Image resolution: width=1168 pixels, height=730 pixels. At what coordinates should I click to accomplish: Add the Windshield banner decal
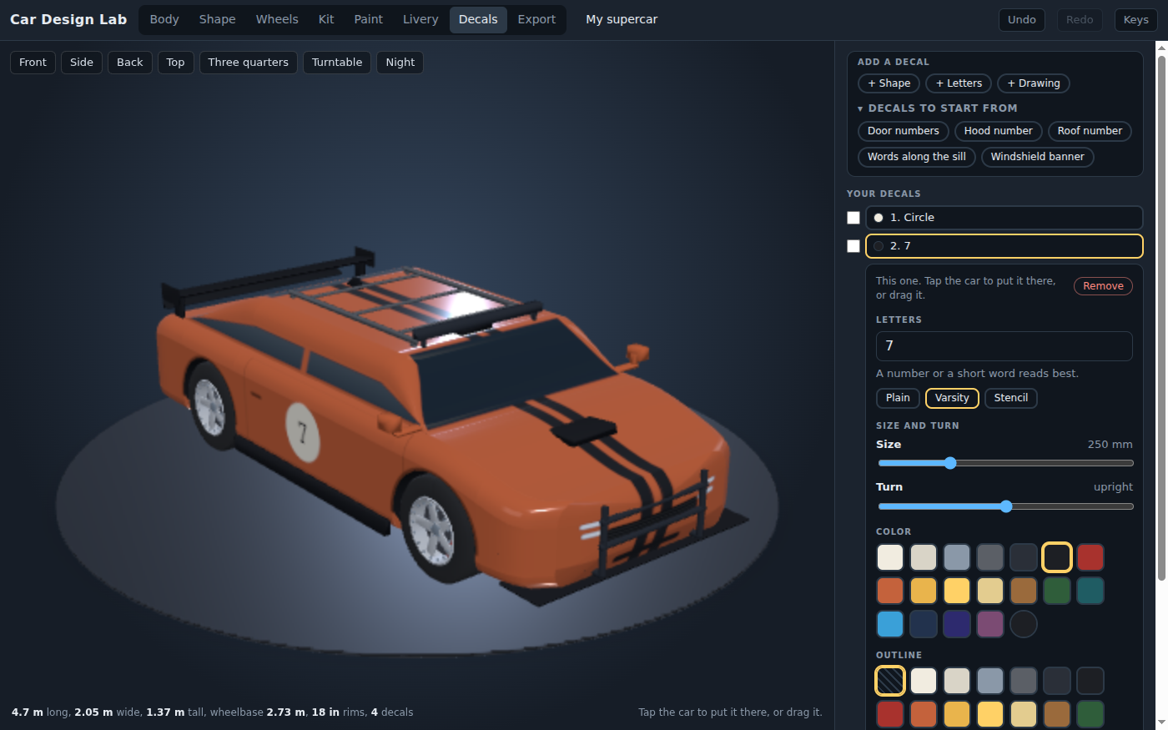[1038, 157]
